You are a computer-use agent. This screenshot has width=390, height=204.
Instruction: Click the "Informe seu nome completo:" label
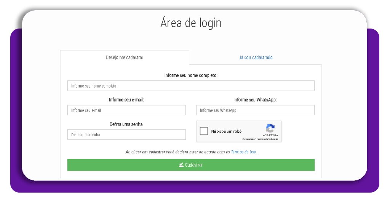click(191, 75)
